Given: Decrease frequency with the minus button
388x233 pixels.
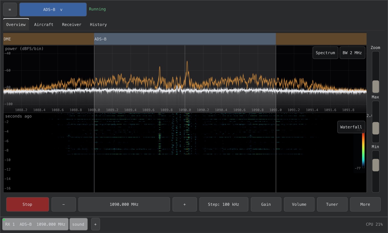Looking at the screenshot, I should pos(63,204).
